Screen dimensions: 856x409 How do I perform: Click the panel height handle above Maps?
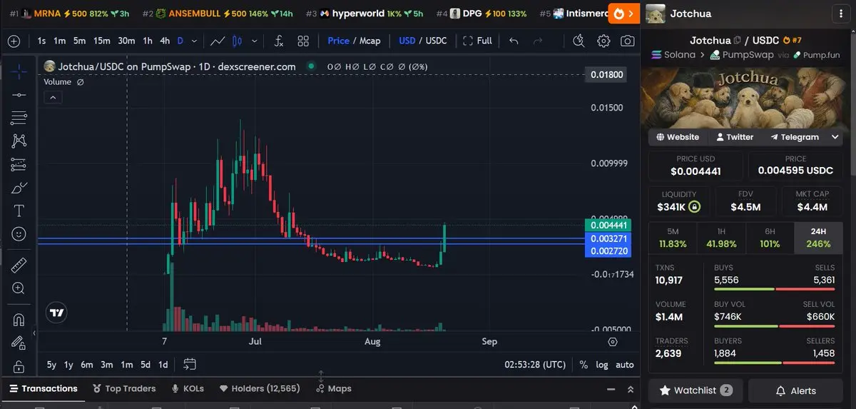321,375
